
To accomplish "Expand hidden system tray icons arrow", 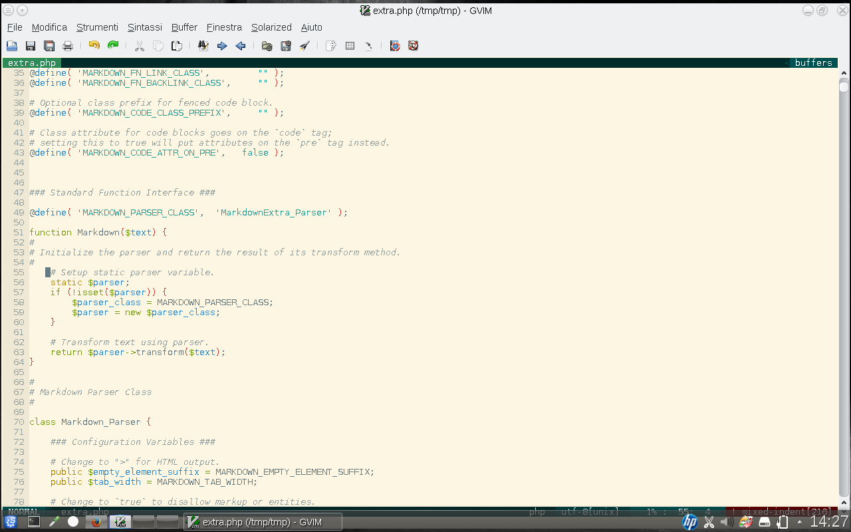I will click(799, 522).
